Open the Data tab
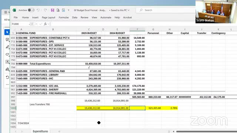Screen dimensions: 237x133 75,17
